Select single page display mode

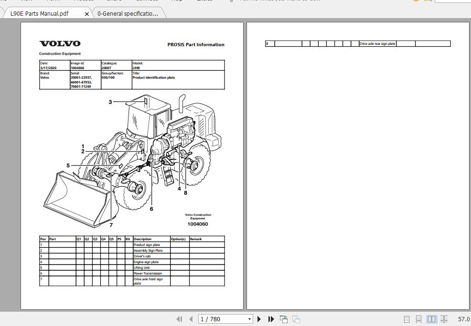(407, 319)
